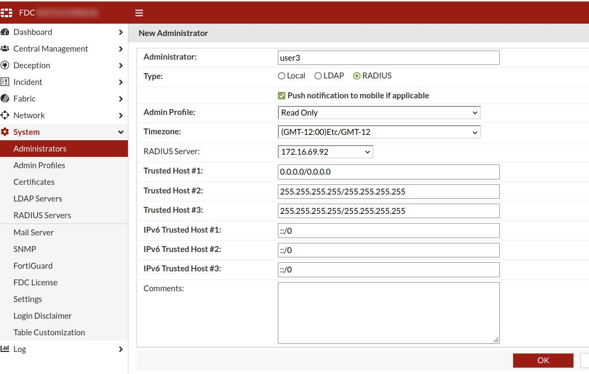The height and width of the screenshot is (374, 589).
Task: Click the Trusted Host #1 field
Action: click(x=388, y=172)
